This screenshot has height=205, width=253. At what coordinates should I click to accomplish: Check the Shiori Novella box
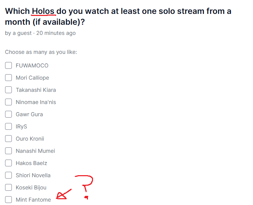[x=8, y=175]
